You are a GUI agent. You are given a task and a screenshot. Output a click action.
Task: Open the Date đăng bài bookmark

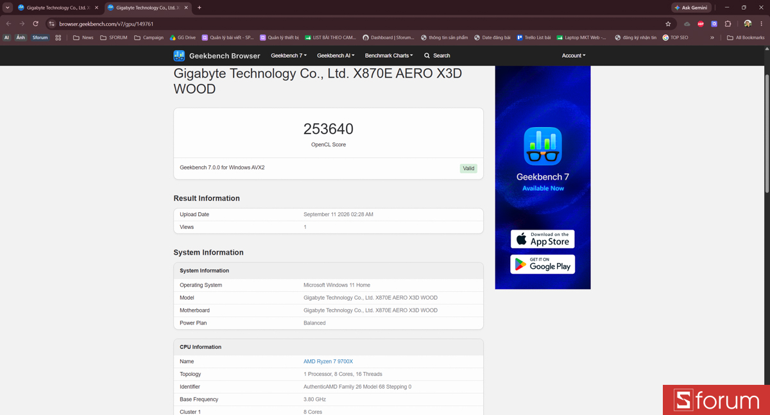(492, 38)
